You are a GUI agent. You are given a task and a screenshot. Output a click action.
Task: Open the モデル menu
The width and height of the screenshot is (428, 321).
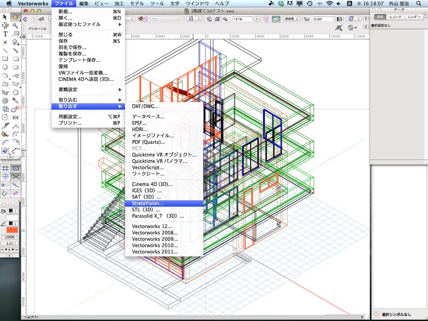pos(137,3)
